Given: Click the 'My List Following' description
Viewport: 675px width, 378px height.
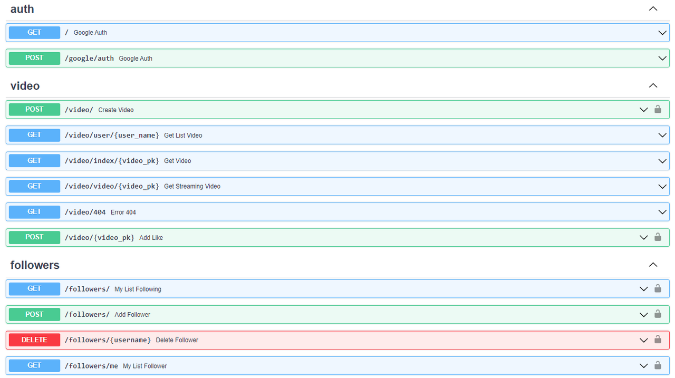Looking at the screenshot, I should (x=138, y=289).
